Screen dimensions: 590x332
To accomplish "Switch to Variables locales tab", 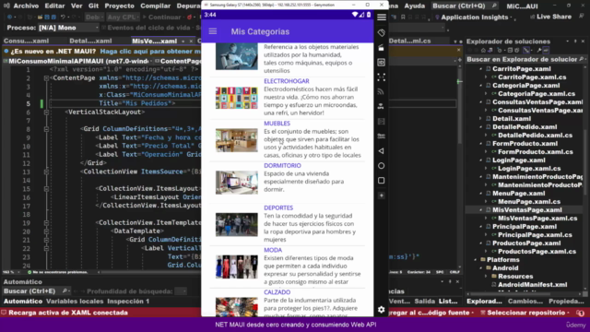I will click(75, 302).
